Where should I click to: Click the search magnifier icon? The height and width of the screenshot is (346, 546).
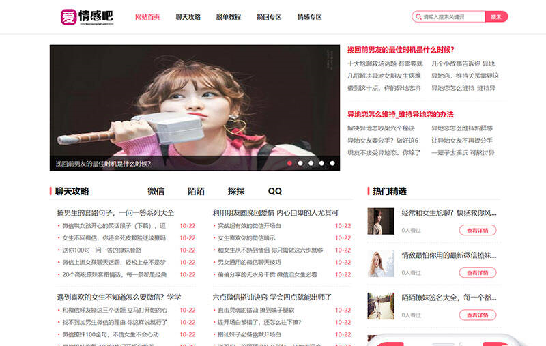point(418,16)
